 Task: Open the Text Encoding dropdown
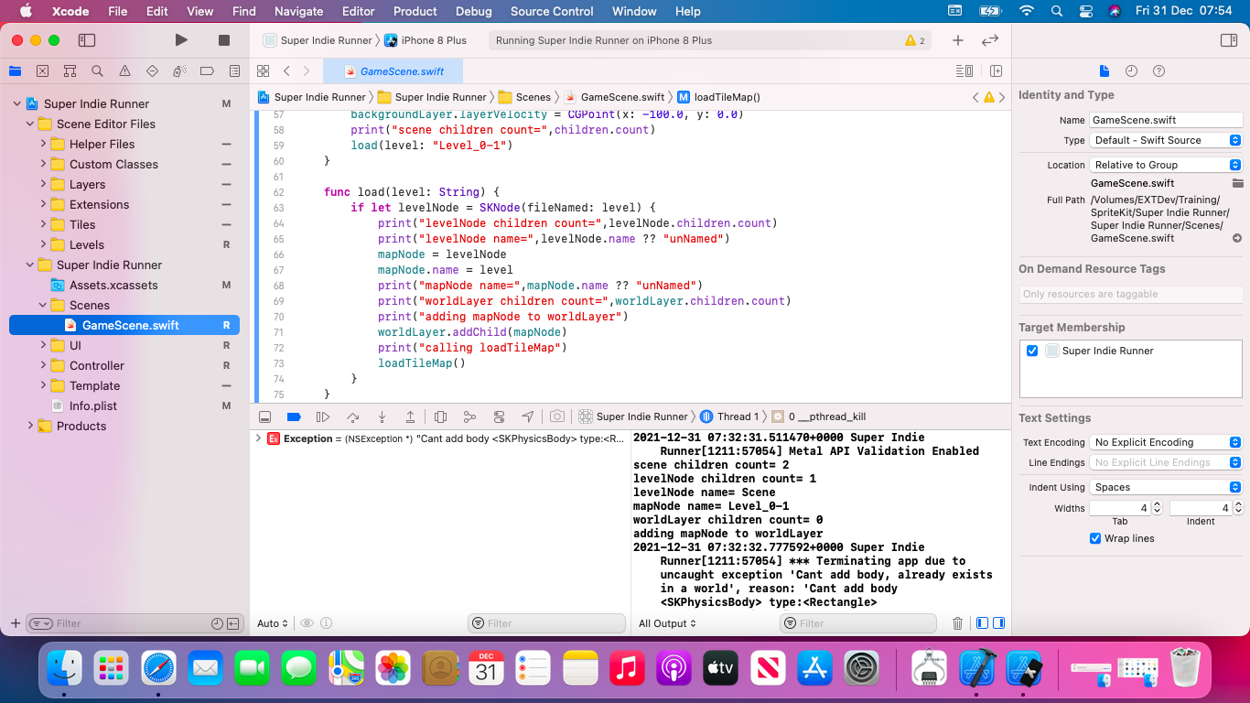pyautogui.click(x=1167, y=442)
